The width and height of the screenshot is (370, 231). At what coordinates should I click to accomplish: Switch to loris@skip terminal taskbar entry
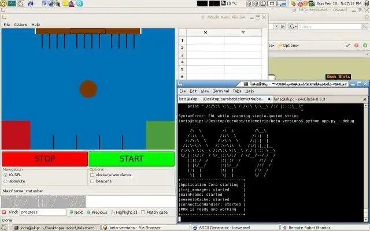tap(56, 228)
